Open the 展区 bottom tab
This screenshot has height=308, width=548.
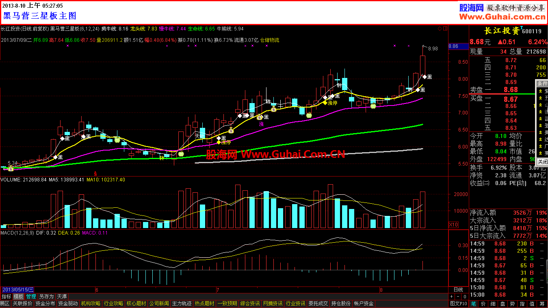(5, 304)
